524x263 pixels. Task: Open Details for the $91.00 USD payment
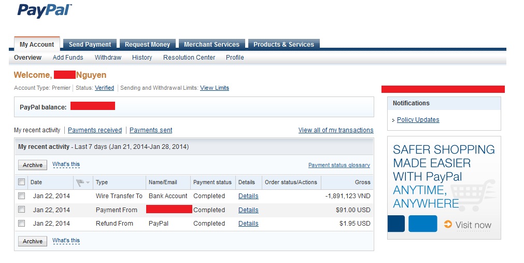(x=248, y=210)
